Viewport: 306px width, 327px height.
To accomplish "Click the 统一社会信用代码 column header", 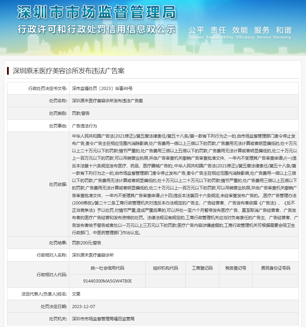I will point(108,268).
